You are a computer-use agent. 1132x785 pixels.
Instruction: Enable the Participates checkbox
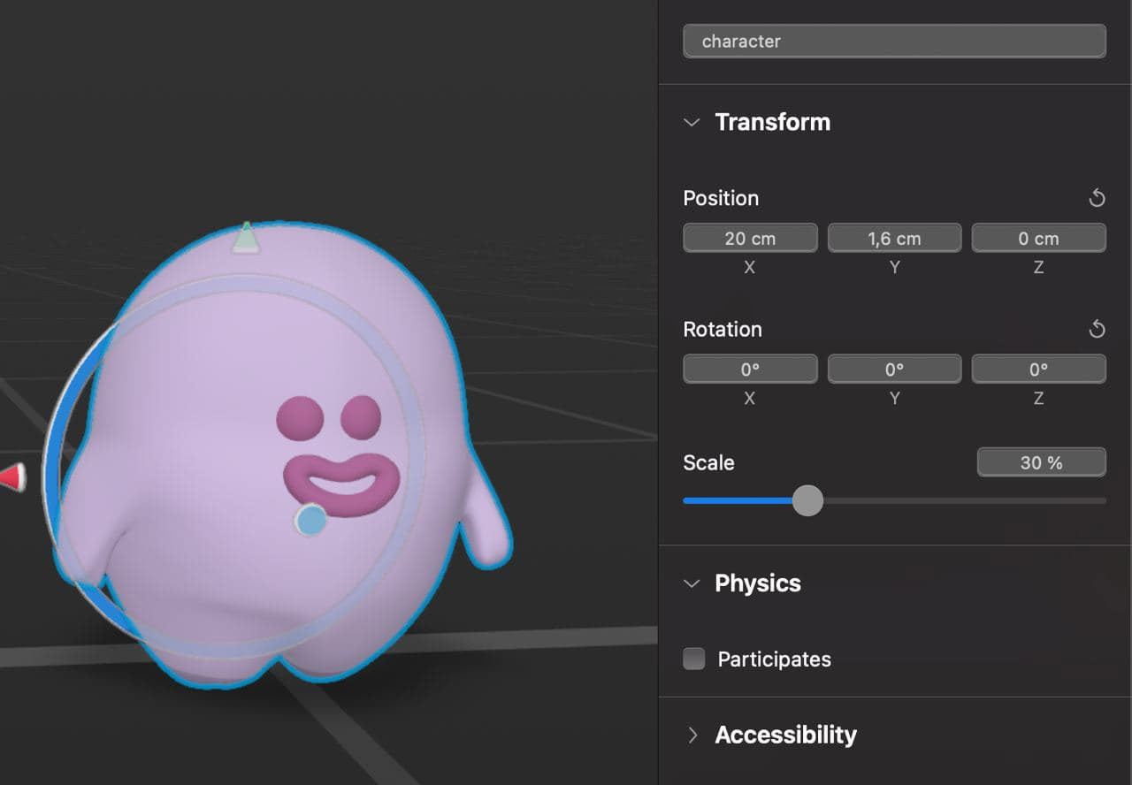(x=694, y=659)
